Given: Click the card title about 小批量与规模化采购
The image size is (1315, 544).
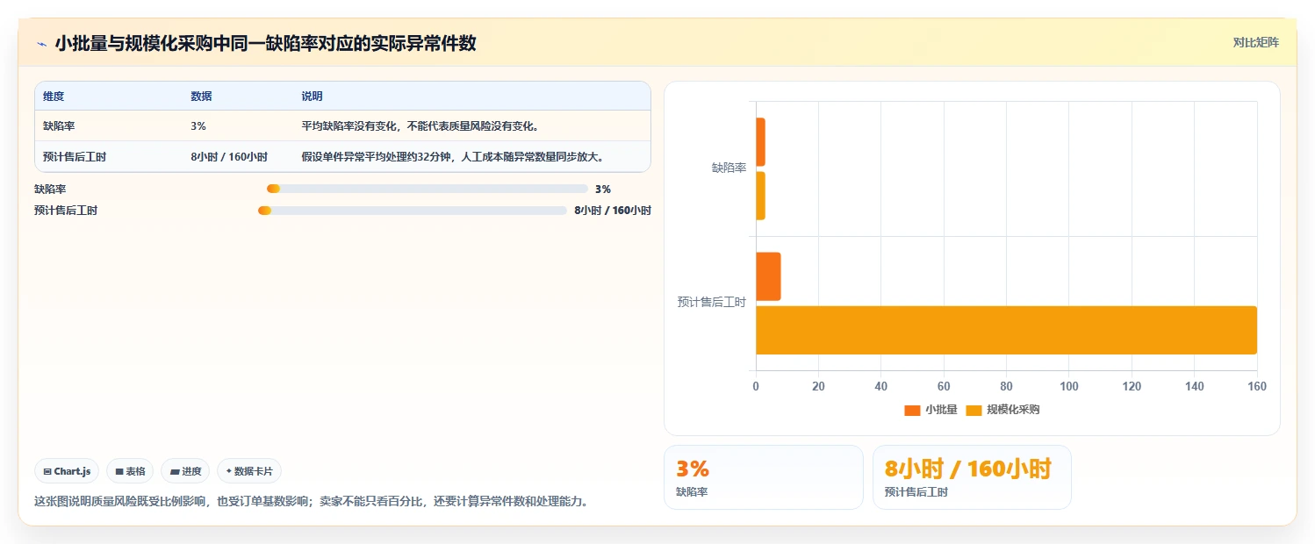Looking at the screenshot, I should point(265,43).
